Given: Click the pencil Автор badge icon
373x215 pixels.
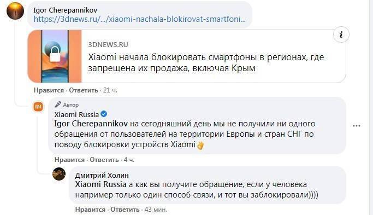Looking at the screenshot, I should click(x=58, y=104).
